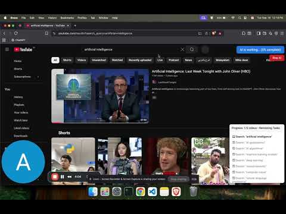Open Brave Browser in the Dock
Image resolution: width=286 pixels, height=214 pixels.
point(176,191)
